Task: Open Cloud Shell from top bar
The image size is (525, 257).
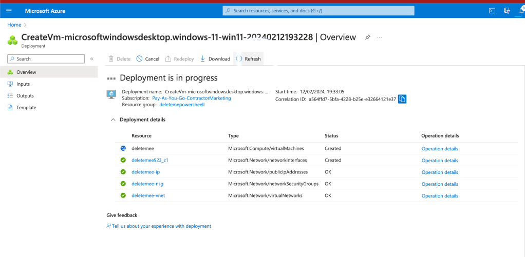Action: 492,11
